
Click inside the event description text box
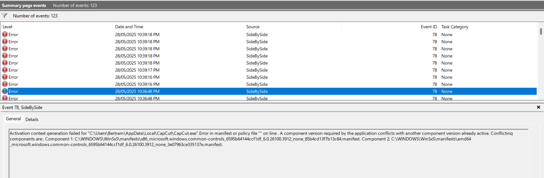pos(269,153)
